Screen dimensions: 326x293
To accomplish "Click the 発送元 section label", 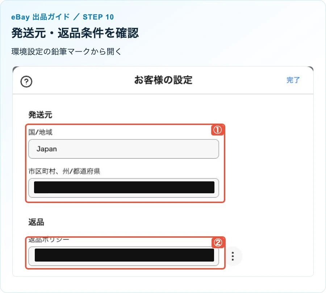I will (40, 115).
